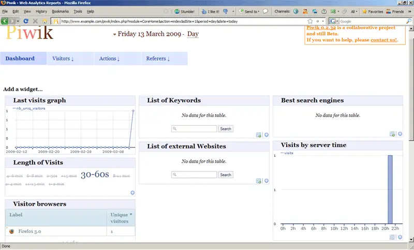Click the contact us! link
This screenshot has width=414, height=250.
point(383,40)
